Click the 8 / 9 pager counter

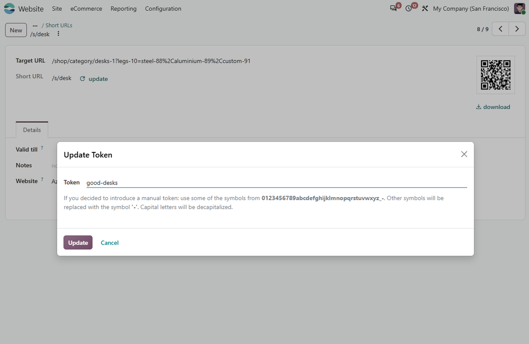(483, 29)
